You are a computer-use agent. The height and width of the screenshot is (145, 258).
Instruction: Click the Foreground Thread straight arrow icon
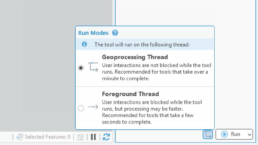point(93,107)
